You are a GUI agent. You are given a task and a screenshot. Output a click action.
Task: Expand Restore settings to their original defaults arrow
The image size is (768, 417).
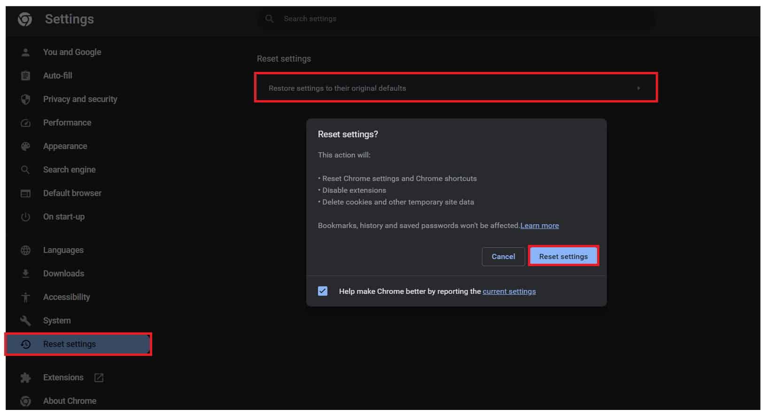638,88
